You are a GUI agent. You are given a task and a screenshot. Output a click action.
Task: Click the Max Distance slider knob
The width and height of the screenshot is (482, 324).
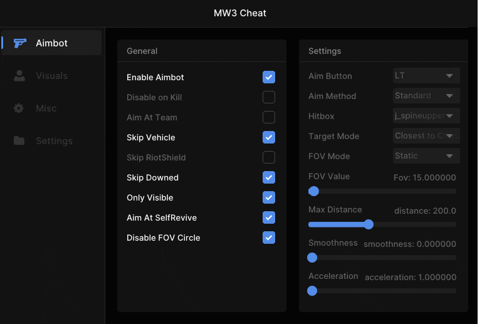coord(369,224)
